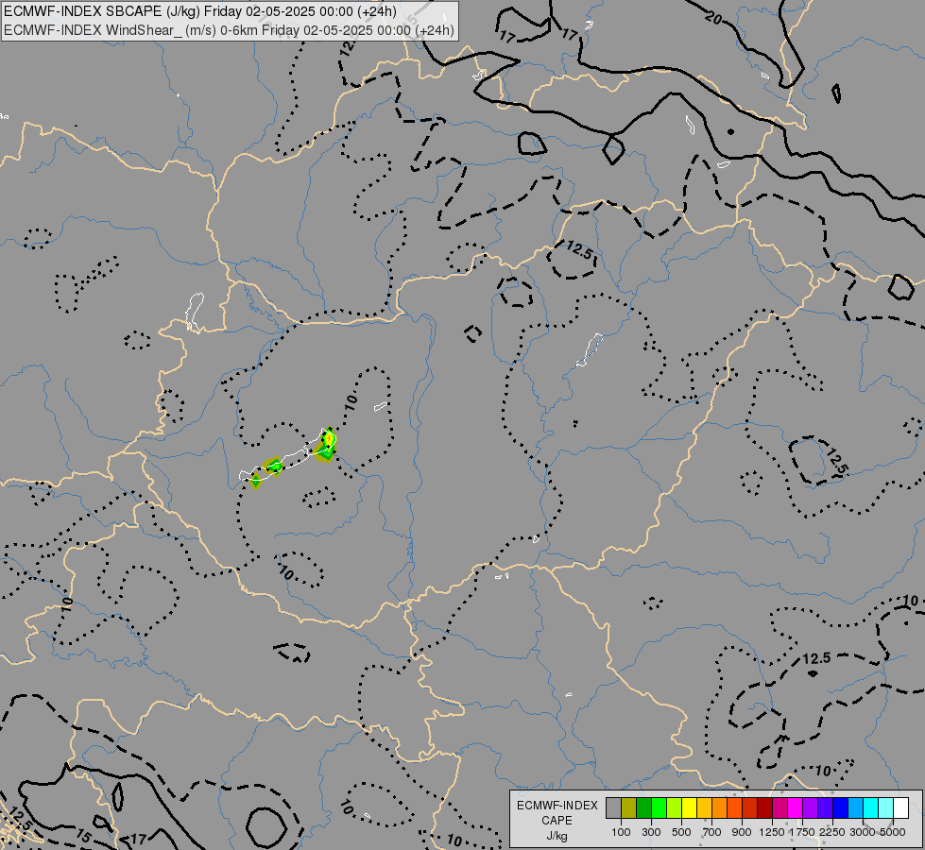Click the WindShear 0-6km title line
The image size is (925, 850).
(229, 30)
